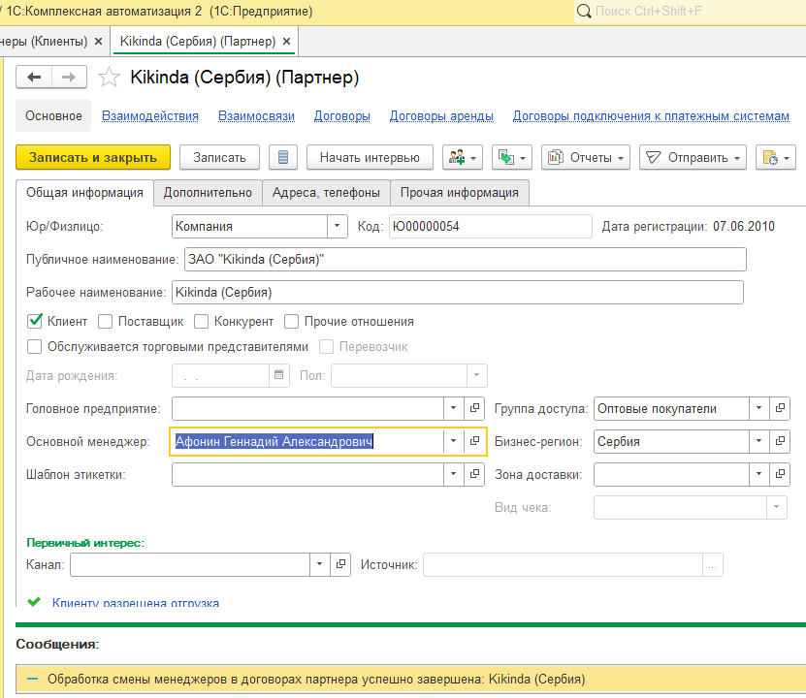Switch to the Адреса, телефоны tab

(327, 193)
